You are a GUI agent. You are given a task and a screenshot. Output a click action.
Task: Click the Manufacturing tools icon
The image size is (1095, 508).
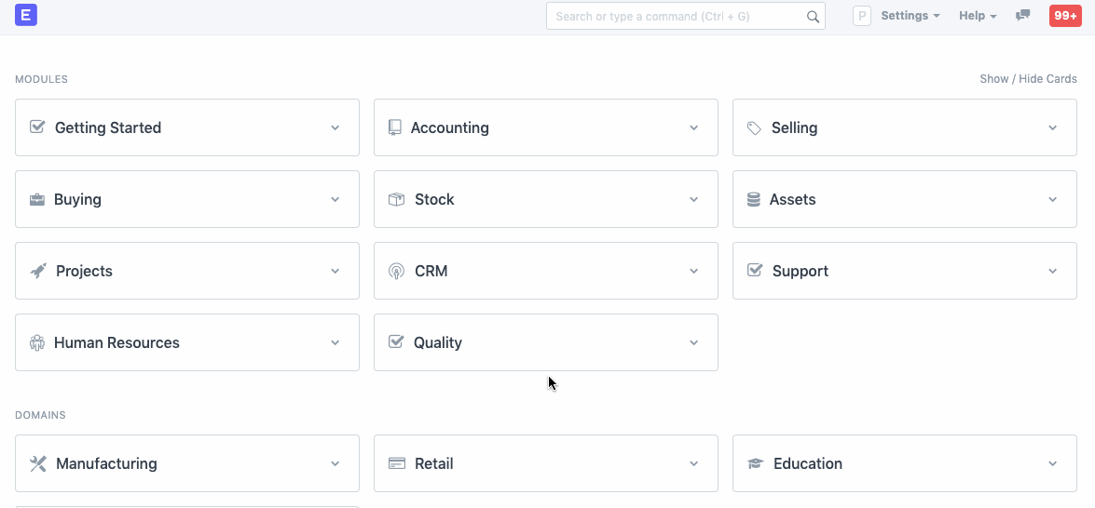pos(38,463)
